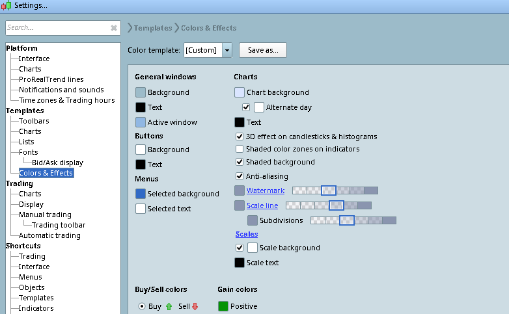Disable 3D effect on candlesticks & histograms
The width and height of the screenshot is (509, 314).
pyautogui.click(x=240, y=137)
